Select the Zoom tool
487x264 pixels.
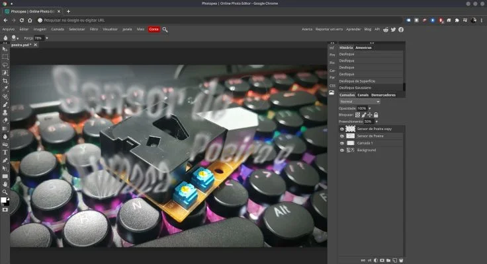coord(5,192)
